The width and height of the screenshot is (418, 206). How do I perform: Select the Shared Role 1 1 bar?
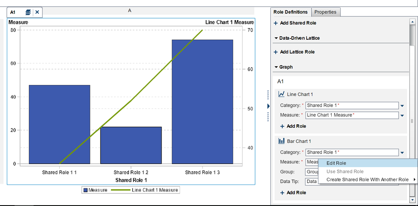59,124
